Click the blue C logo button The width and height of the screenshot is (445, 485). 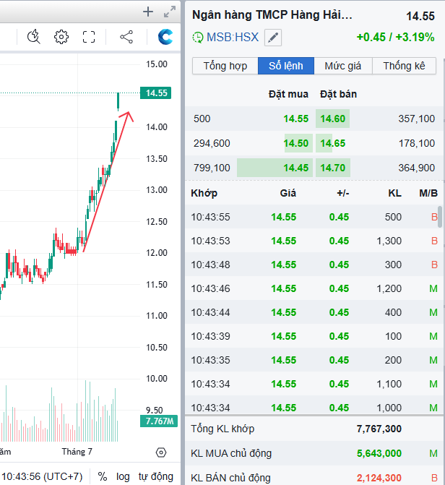click(165, 37)
